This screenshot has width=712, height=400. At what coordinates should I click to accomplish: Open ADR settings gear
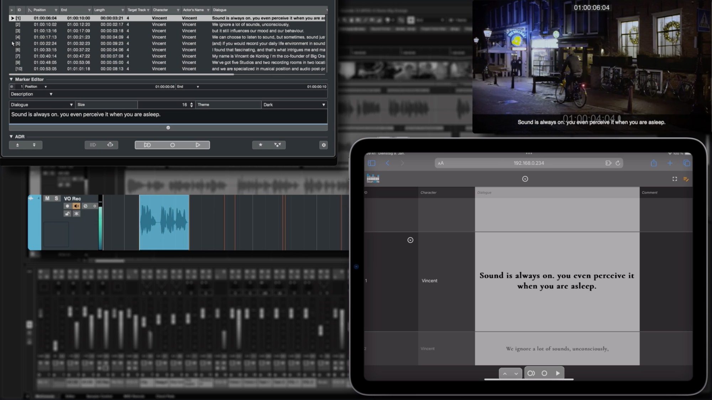pyautogui.click(x=324, y=145)
